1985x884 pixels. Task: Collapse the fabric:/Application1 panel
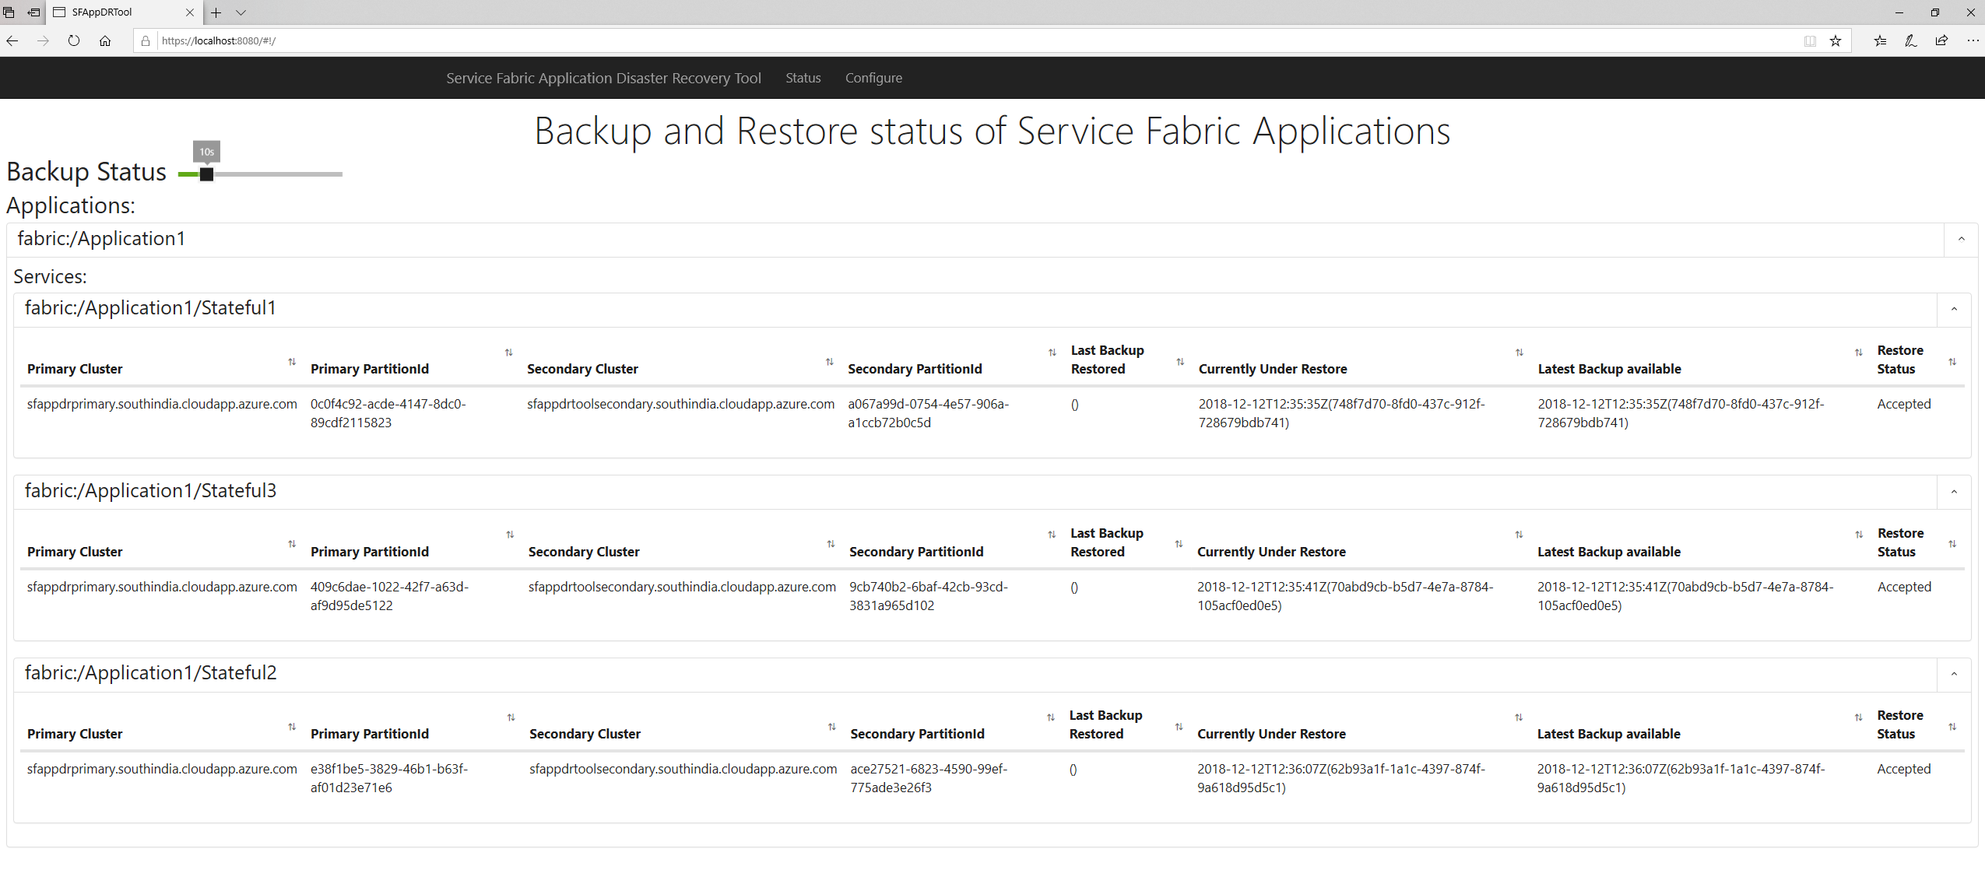coord(1961,240)
